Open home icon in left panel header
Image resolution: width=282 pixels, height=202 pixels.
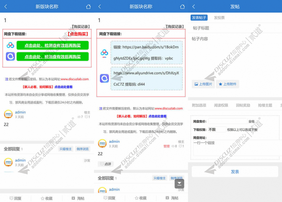click(x=88, y=6)
